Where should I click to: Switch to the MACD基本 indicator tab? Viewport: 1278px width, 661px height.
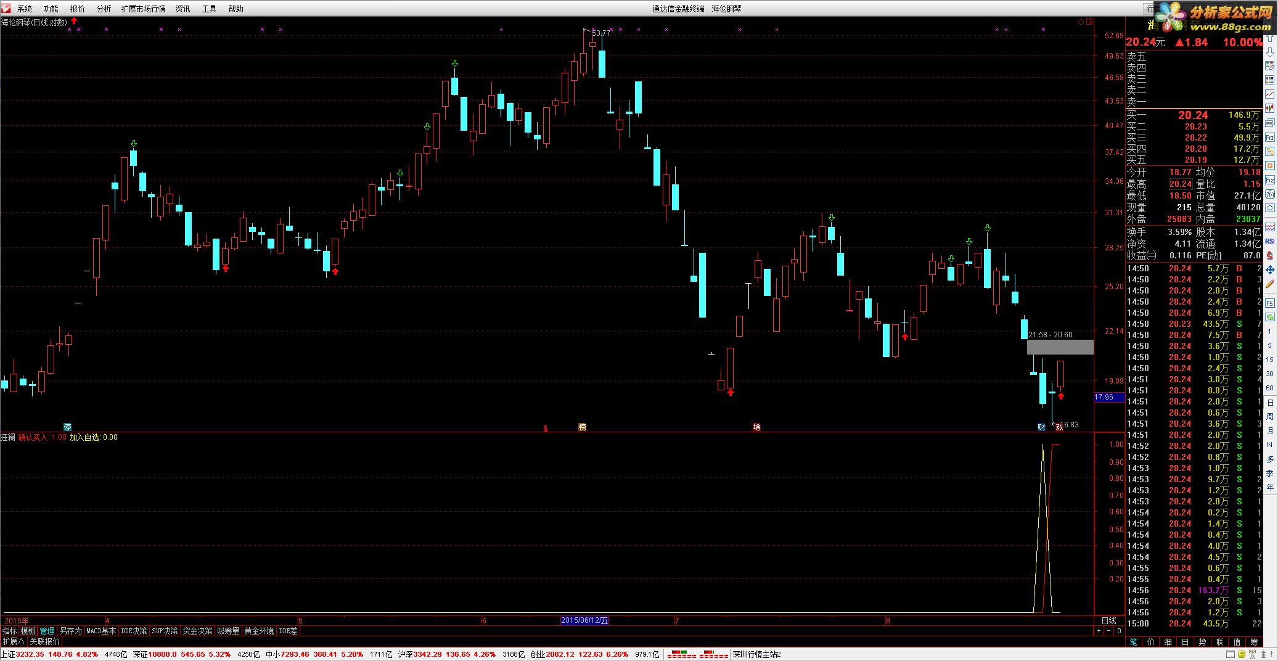point(101,631)
